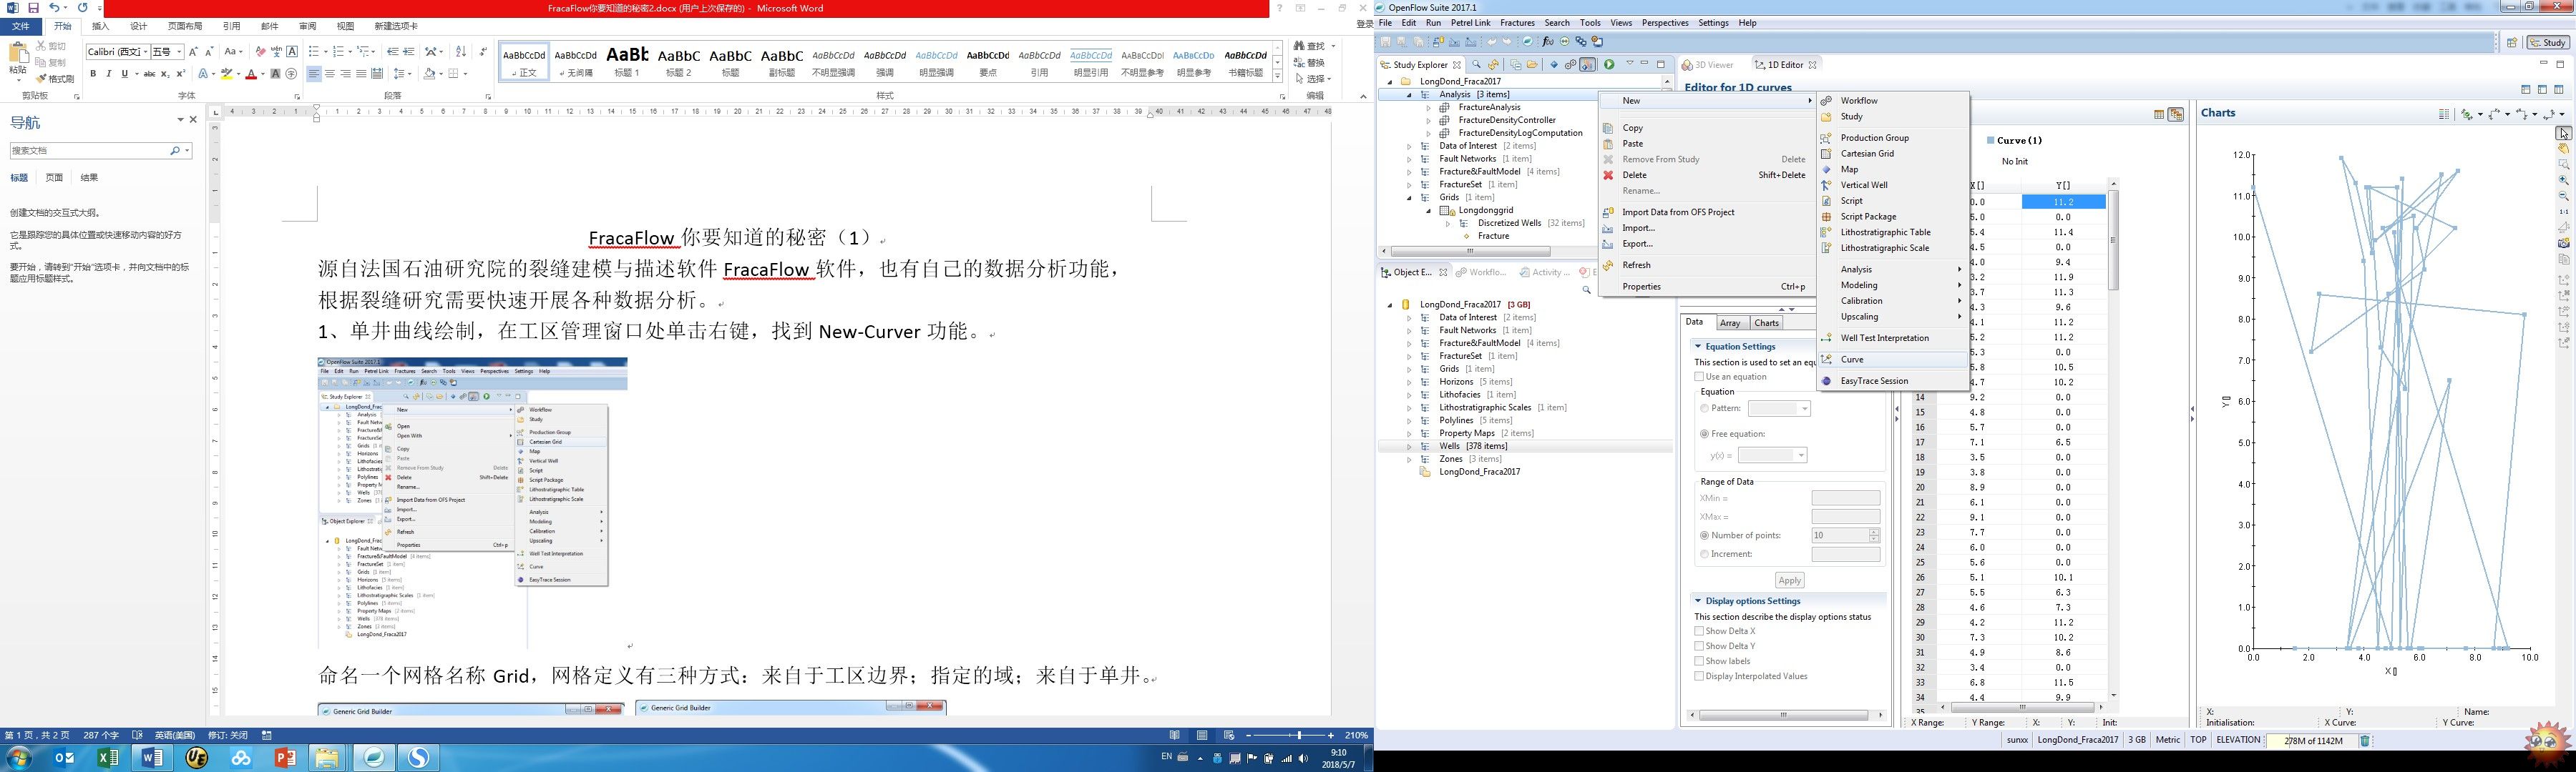Open the font size dropdown in Word

click(x=179, y=52)
